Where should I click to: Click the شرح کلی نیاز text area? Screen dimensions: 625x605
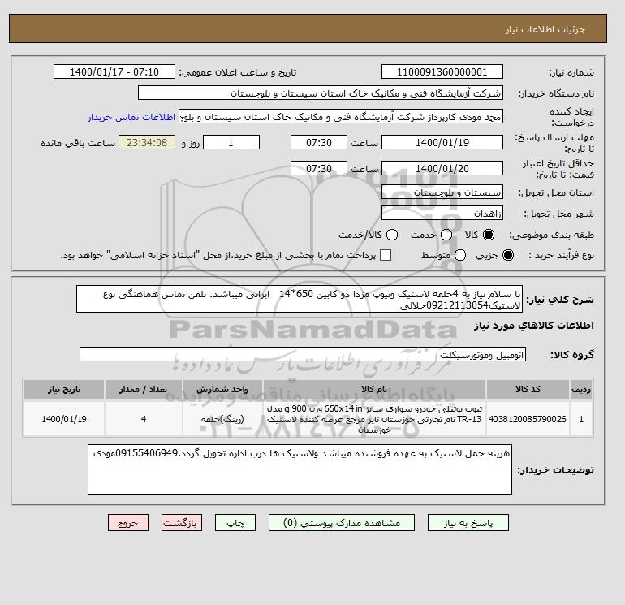[x=300, y=299]
